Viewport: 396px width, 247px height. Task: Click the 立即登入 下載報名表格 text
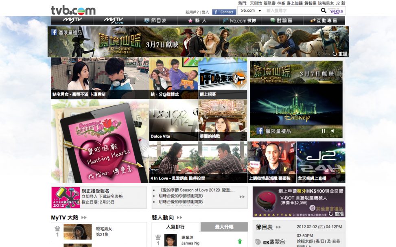click(x=102, y=197)
